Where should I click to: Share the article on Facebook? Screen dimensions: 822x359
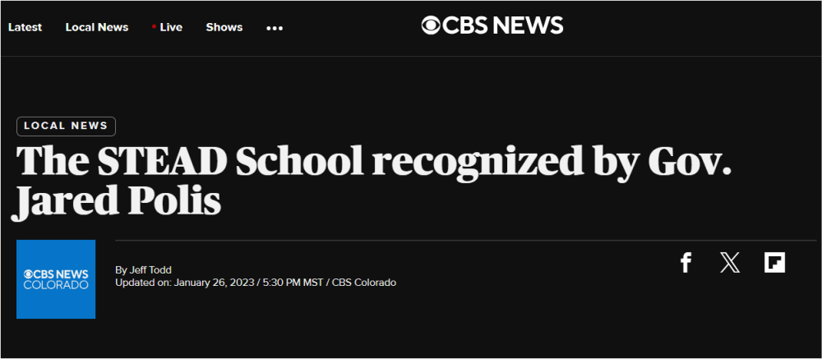686,263
